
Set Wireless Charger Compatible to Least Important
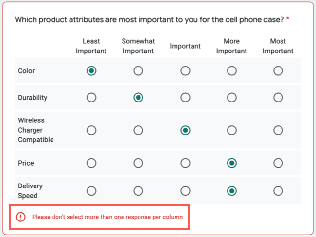coord(91,130)
